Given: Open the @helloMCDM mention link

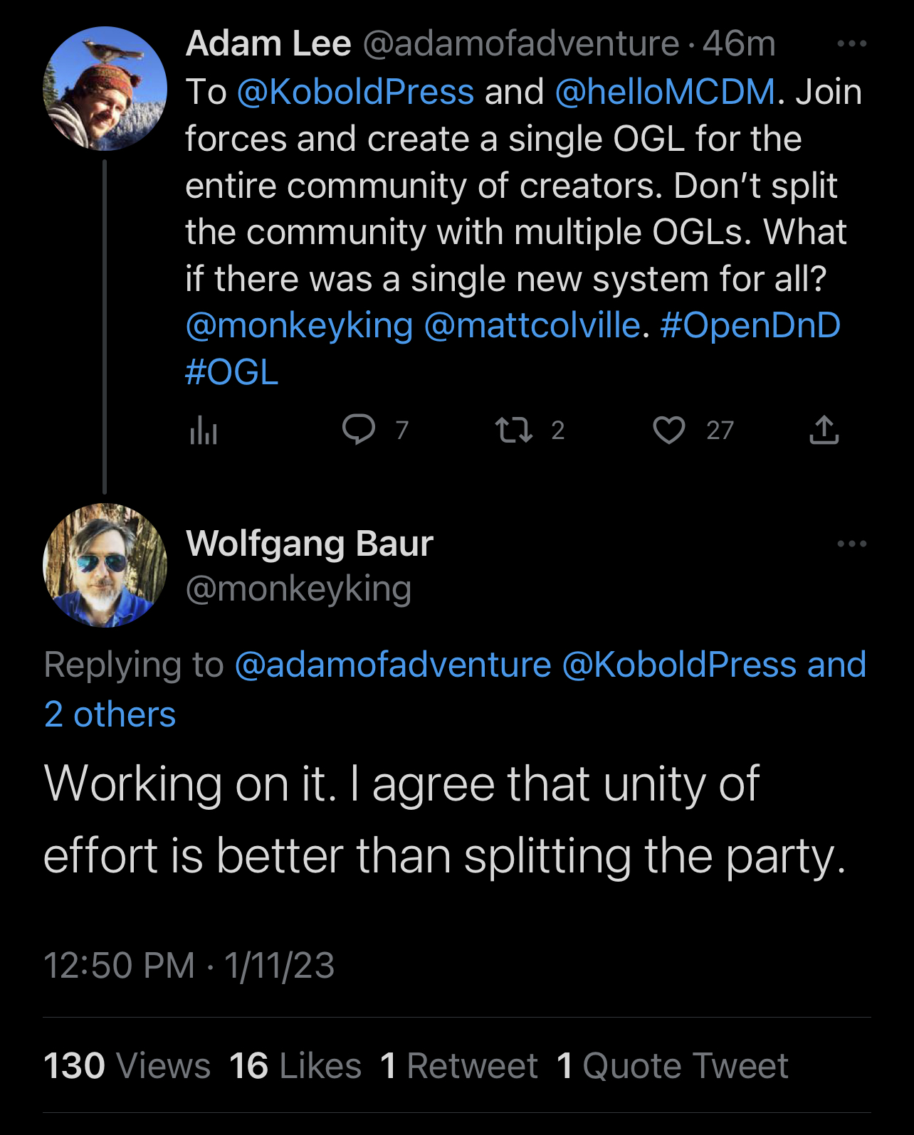Looking at the screenshot, I should (x=664, y=92).
